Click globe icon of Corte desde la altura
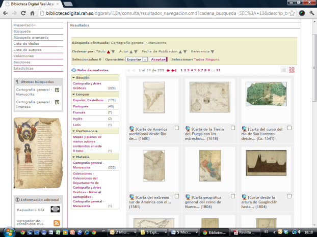 tap(244, 197)
